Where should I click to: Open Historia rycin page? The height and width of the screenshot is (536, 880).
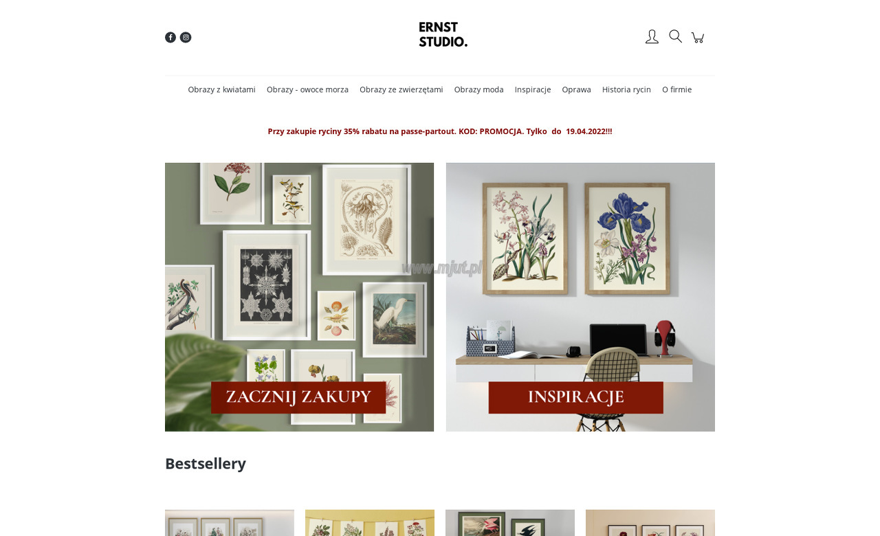626,89
